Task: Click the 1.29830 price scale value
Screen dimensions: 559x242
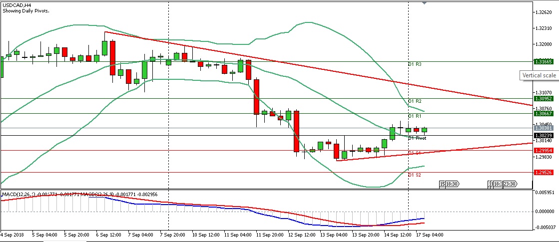Action: [544, 157]
